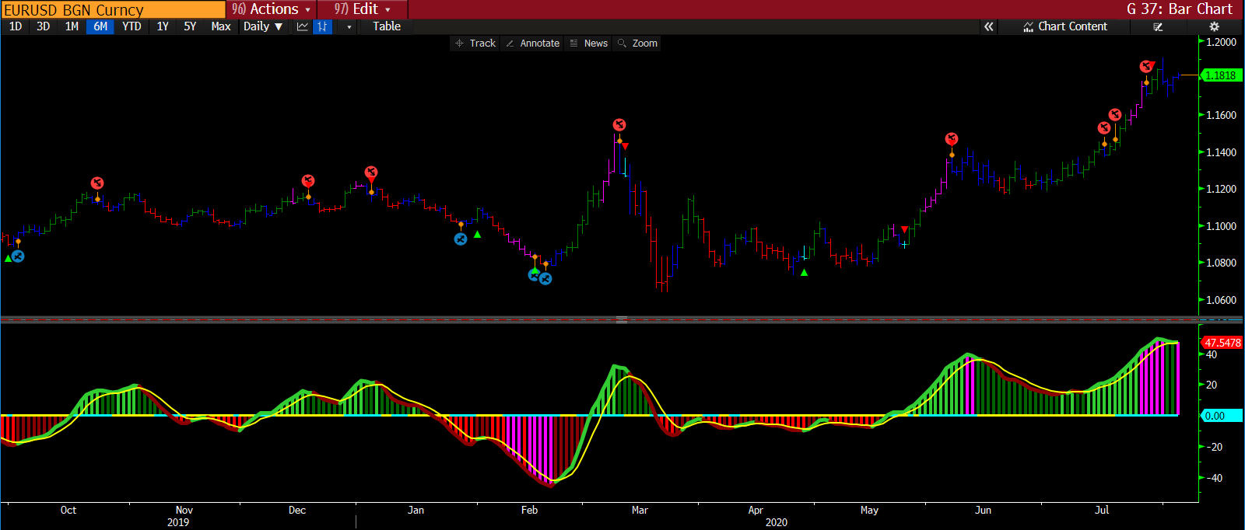The image size is (1245, 530).
Task: Click the Oct label on time axis
Action: click(x=68, y=511)
